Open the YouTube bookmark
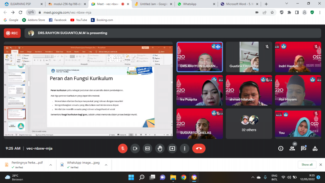Screen dimensions: 325x183 [x=78, y=20]
